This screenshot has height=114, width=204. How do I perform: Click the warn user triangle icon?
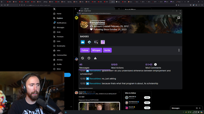tap(95, 58)
